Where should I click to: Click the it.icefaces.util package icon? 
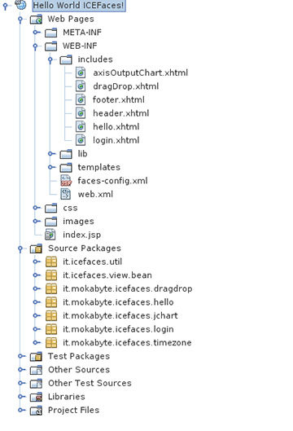click(x=51, y=262)
